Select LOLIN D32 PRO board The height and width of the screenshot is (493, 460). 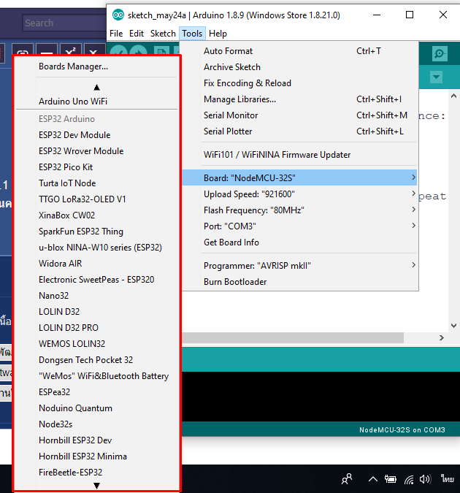pos(97,328)
